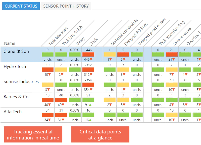Click Alta Tech Severe issues 10 down arrow
Viewport: 201px width, 145px height.
[174, 120]
